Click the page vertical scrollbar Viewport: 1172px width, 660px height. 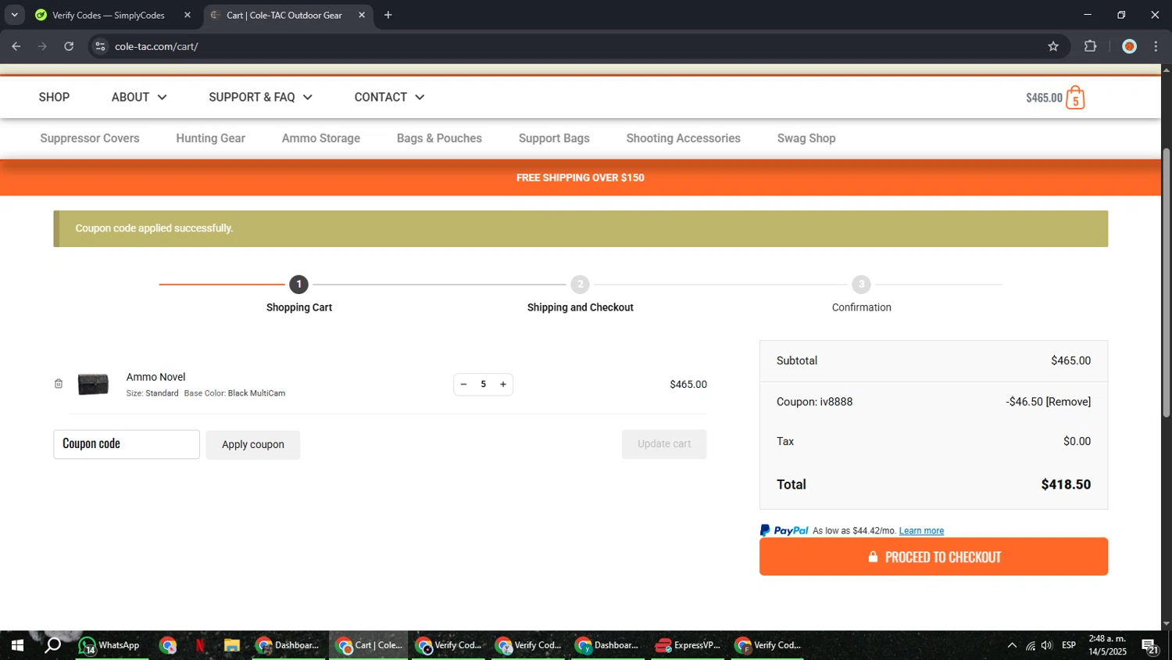click(1167, 282)
